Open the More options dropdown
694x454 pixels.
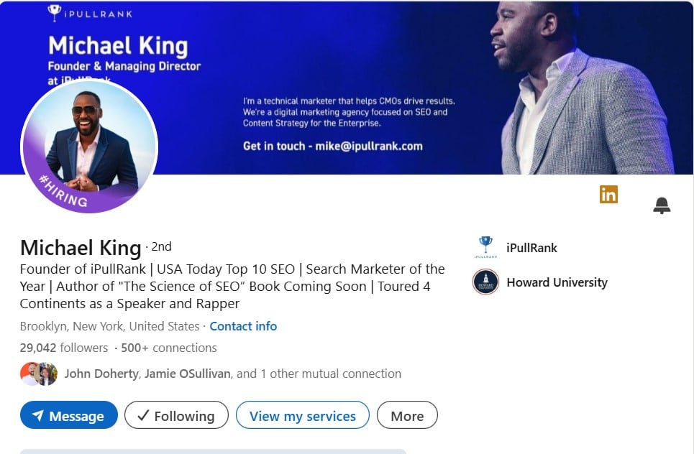[407, 415]
